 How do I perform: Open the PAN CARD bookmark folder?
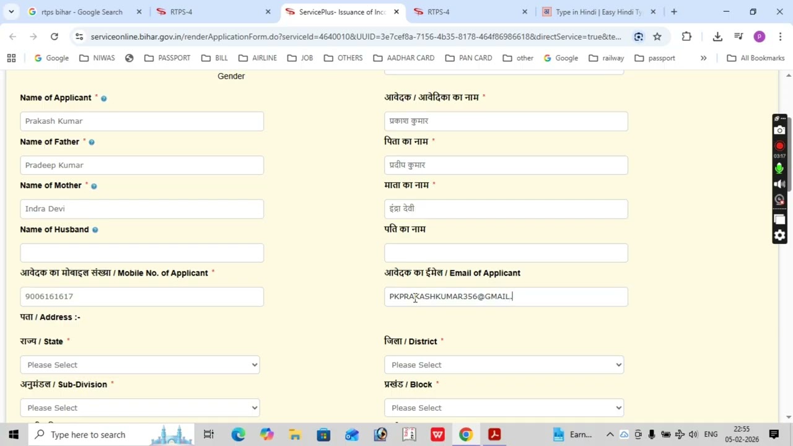468,58
